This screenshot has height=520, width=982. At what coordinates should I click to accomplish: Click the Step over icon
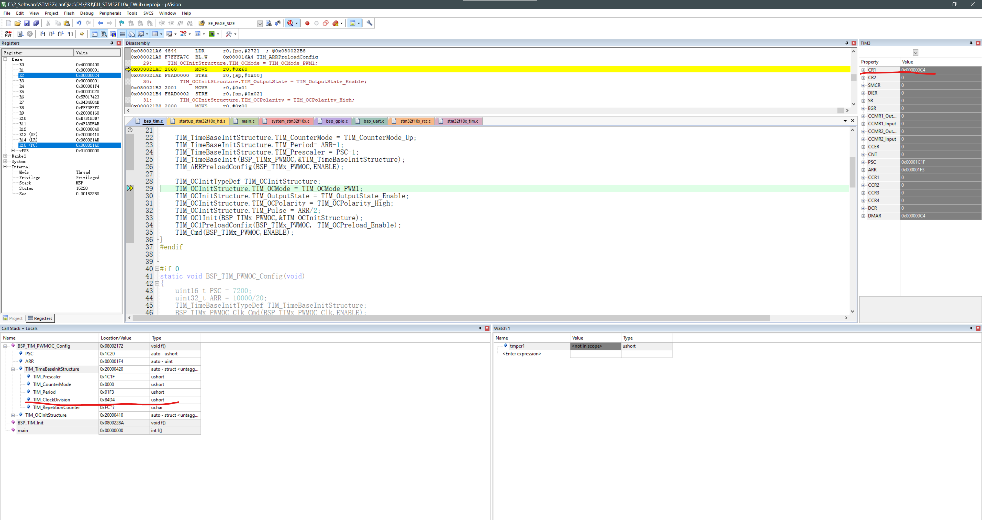[x=52, y=34]
